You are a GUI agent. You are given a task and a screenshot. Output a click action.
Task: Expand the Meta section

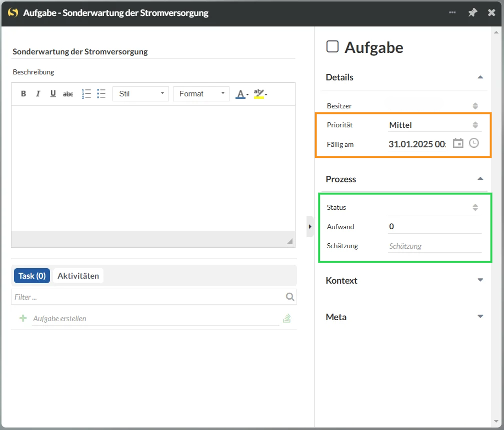(x=480, y=317)
